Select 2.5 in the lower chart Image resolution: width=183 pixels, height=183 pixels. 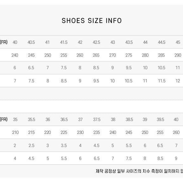tap(31, 145)
